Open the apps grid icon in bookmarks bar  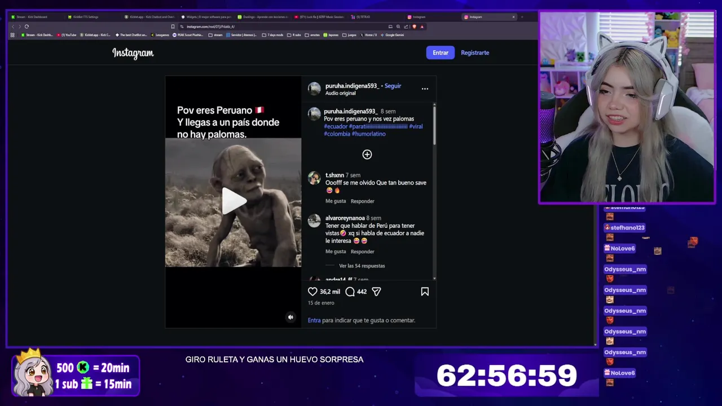(12, 35)
